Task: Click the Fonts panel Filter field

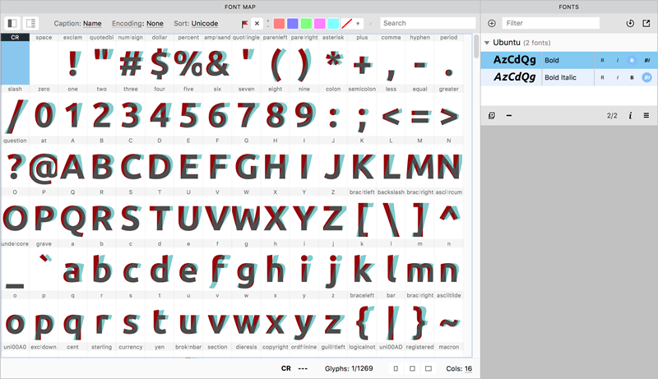Action: (550, 23)
